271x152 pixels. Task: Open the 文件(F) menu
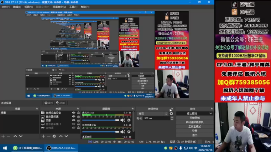click(x=5, y=7)
